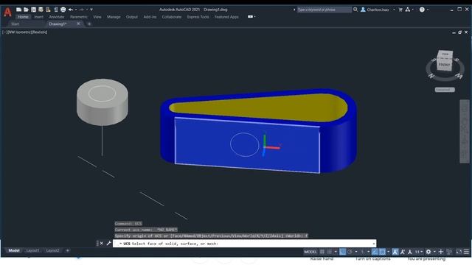
Task: Toggle 2D object snap in status bar
Action: pyautogui.click(x=382, y=252)
